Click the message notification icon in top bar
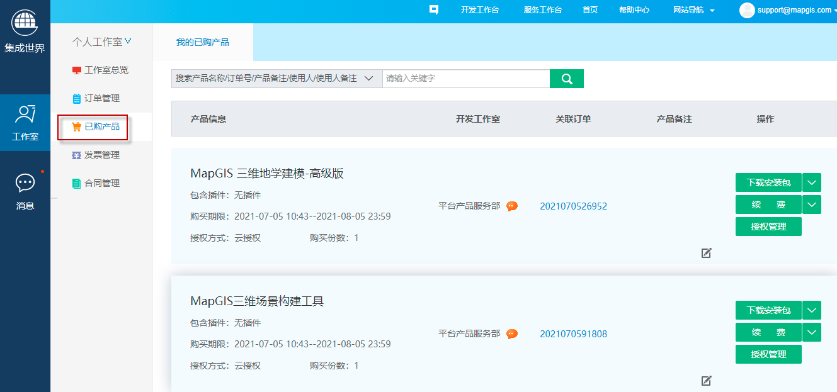Screen dimensions: 837x392 433,9
